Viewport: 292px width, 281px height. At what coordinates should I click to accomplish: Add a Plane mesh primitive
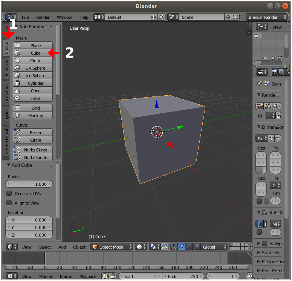pos(33,46)
